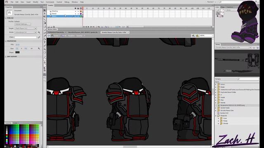The width and height of the screenshot is (264, 148).
Task: Select the Selection arrow tool
Action: pyautogui.click(x=45, y=10)
